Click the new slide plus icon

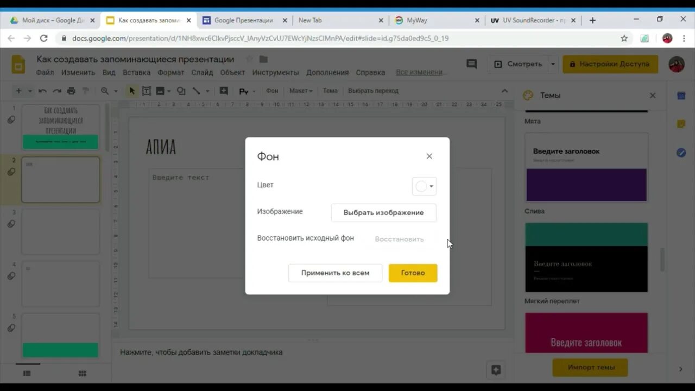click(19, 91)
